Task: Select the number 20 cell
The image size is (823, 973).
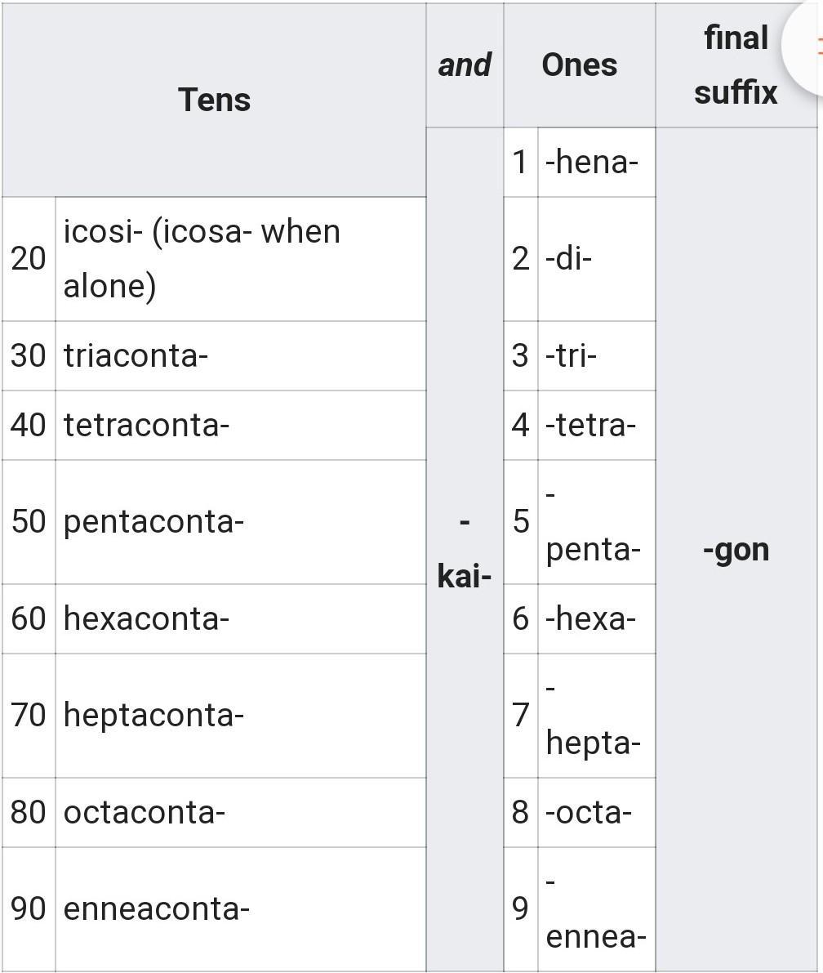Action: pos(29,258)
